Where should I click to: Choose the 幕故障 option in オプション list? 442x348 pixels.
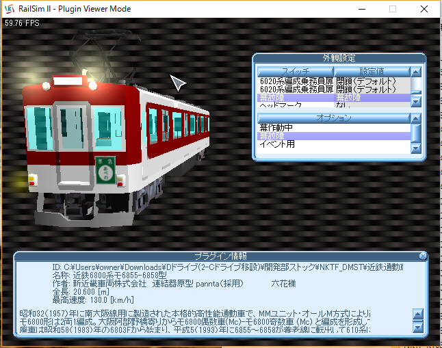point(334,136)
